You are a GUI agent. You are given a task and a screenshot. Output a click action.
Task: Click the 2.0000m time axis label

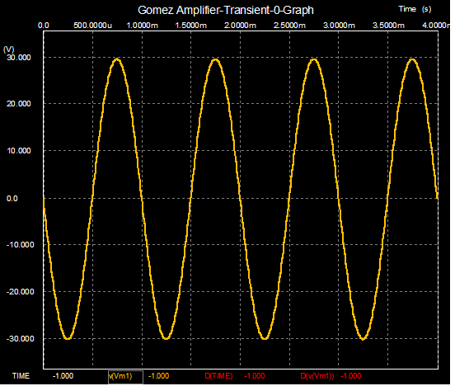[x=240, y=26]
